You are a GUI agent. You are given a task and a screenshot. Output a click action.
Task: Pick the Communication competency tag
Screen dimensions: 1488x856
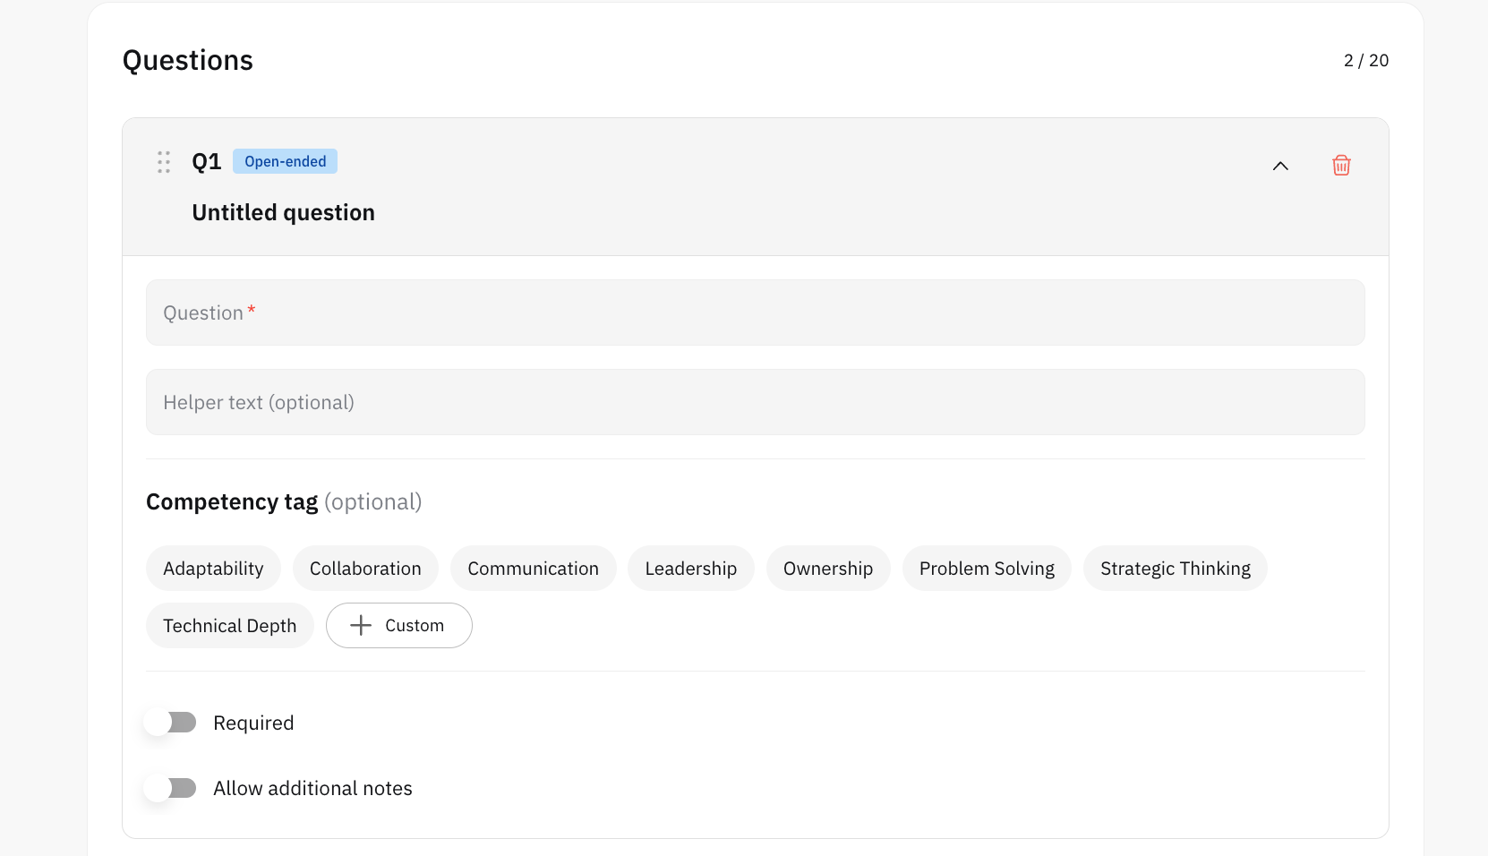point(533,569)
